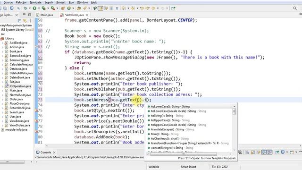Click the magnifier Quick Access search icon
Screen dimensions: 302x170
point(295,8)
